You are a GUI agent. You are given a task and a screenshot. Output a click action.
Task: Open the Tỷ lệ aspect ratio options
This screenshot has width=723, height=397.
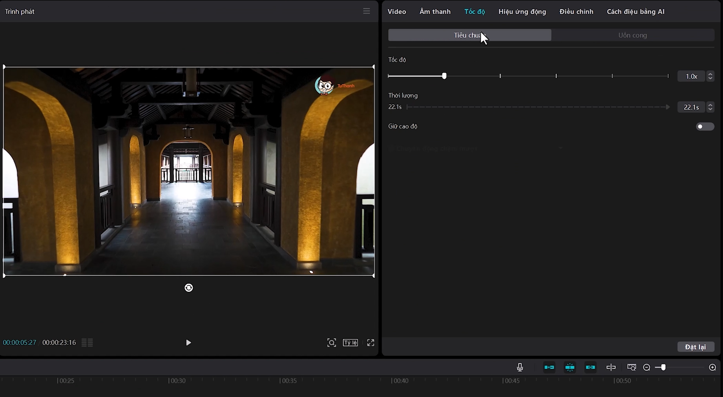point(350,342)
